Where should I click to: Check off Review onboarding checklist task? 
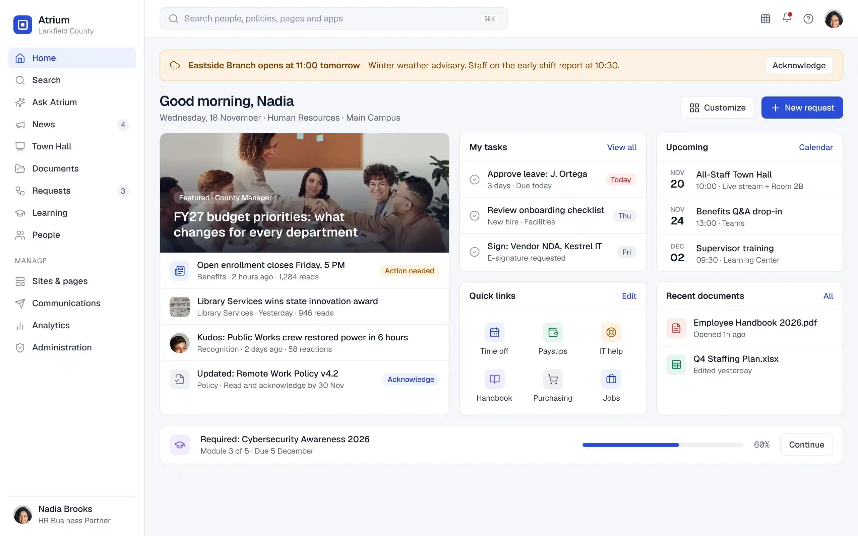point(474,216)
